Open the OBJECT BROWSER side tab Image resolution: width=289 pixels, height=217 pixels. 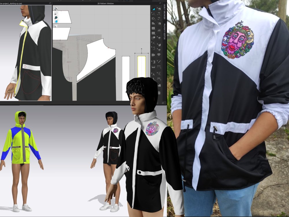point(164,12)
